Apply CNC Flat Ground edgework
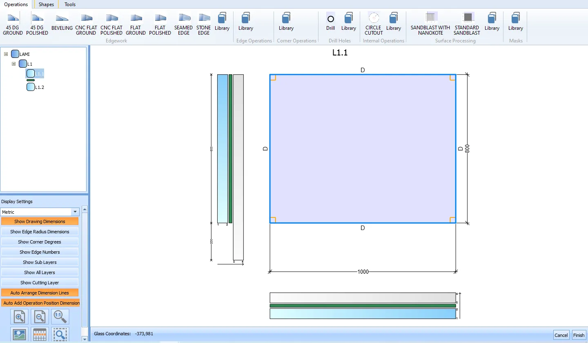The height and width of the screenshot is (343, 588). 86,24
